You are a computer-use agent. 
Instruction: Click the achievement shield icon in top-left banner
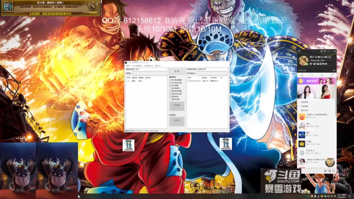(93, 7)
